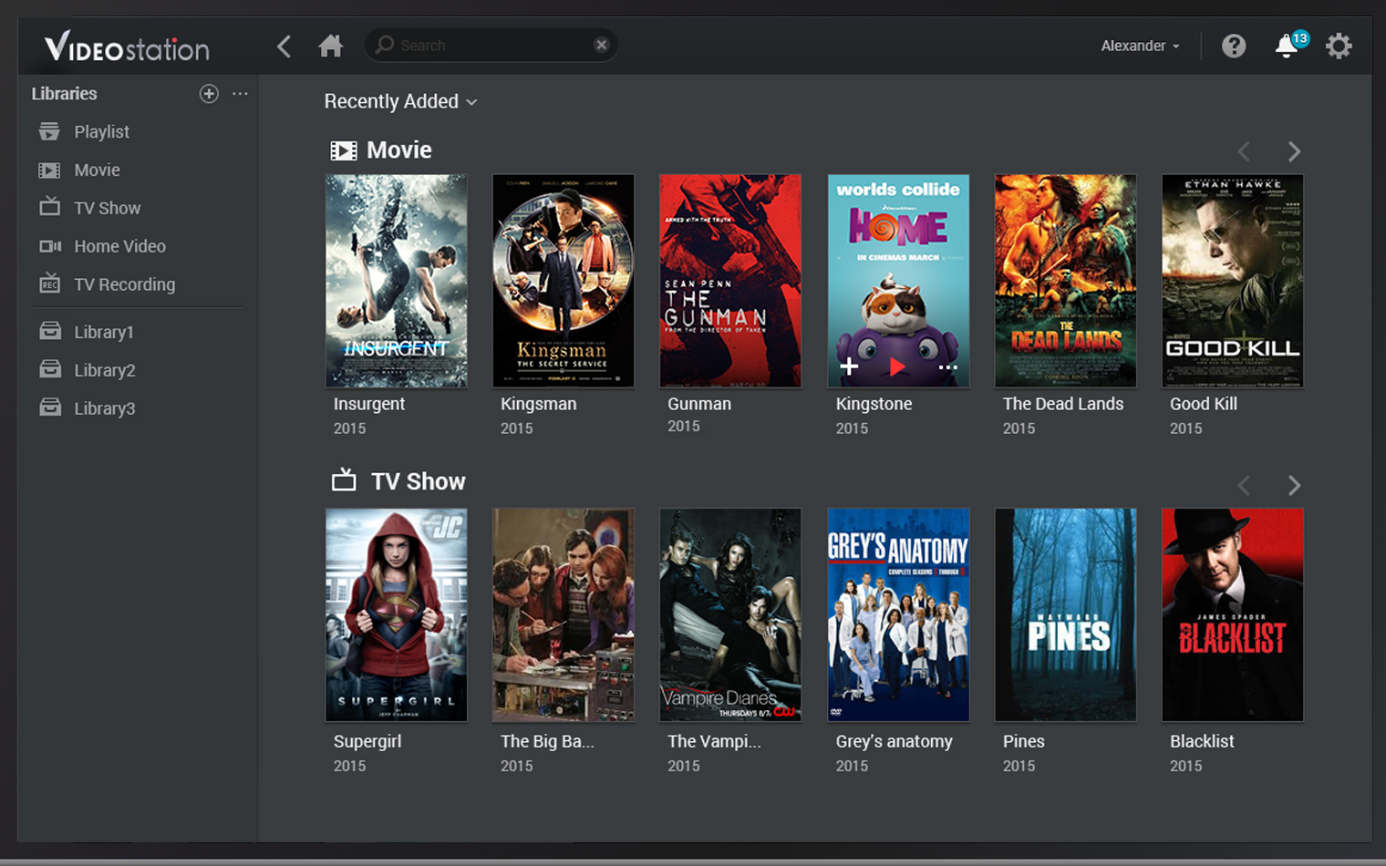1386x866 pixels.
Task: Clear the search box with X icon
Action: (x=601, y=45)
